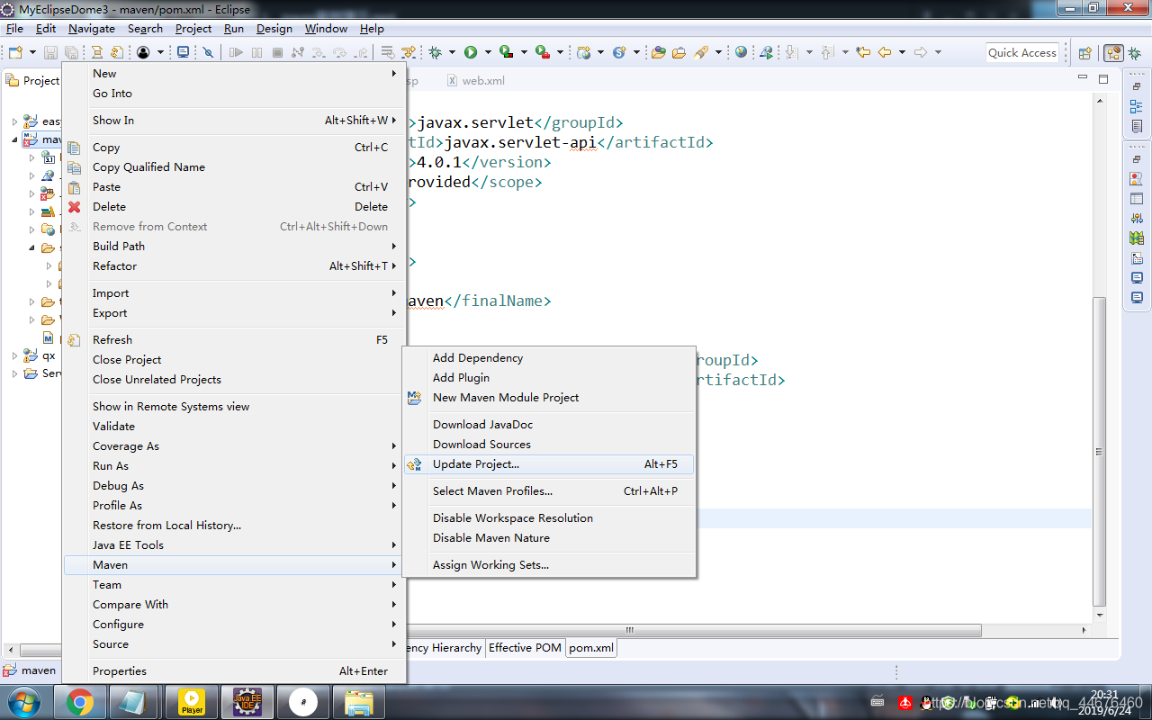Open the Debug dropdown arrow in toolbar
The image size is (1152, 720).
452,52
